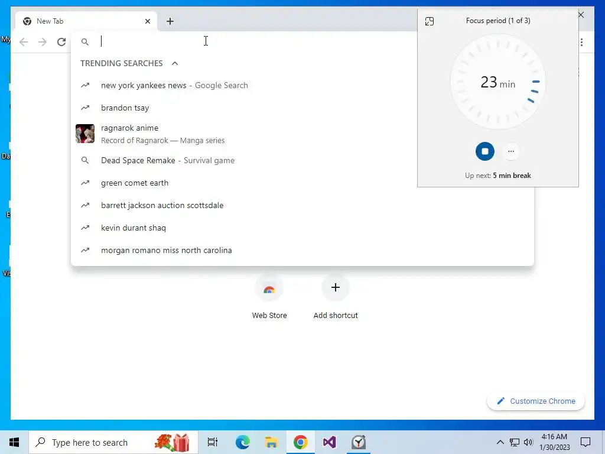Screen dimensions: 605x454
Task: Click the Chrome taskbar icon
Action: click(301, 442)
